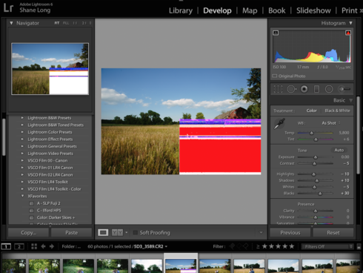This screenshot has width=363, height=273.
Task: Open the Book module
Action: pos(277,10)
